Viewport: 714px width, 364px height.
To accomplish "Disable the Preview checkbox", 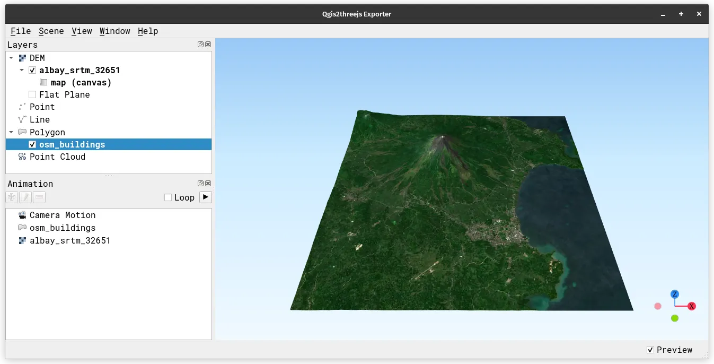I will pos(650,350).
